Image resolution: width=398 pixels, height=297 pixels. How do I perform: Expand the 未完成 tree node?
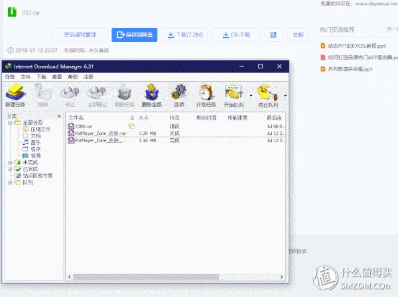(x=10, y=162)
